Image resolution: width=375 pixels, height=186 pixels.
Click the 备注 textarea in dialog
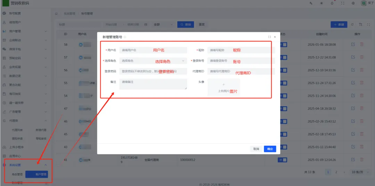[153, 84]
